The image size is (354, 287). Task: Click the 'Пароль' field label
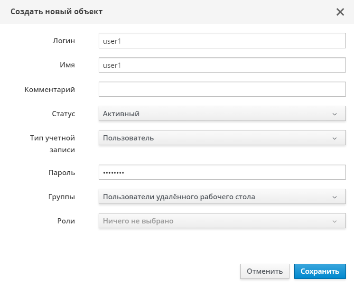(62, 173)
